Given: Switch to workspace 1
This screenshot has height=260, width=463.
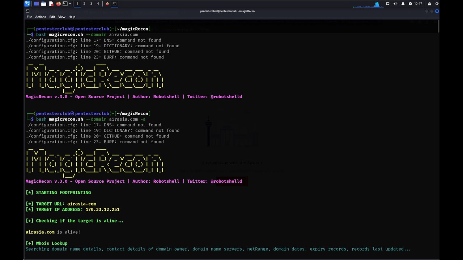Looking at the screenshot, I should pyautogui.click(x=77, y=4).
